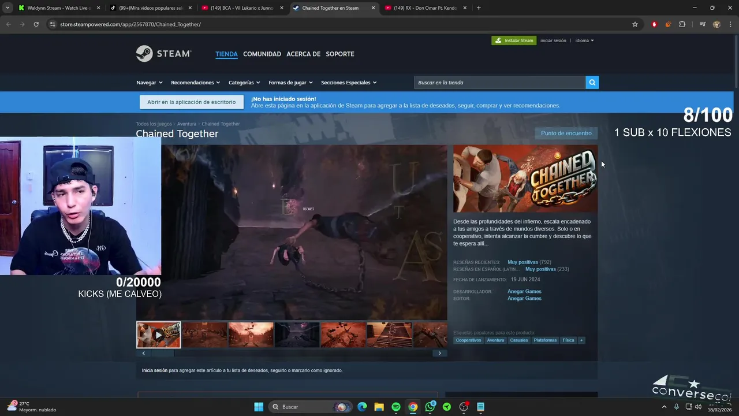Open the Notepad icon in taskbar

click(480, 407)
